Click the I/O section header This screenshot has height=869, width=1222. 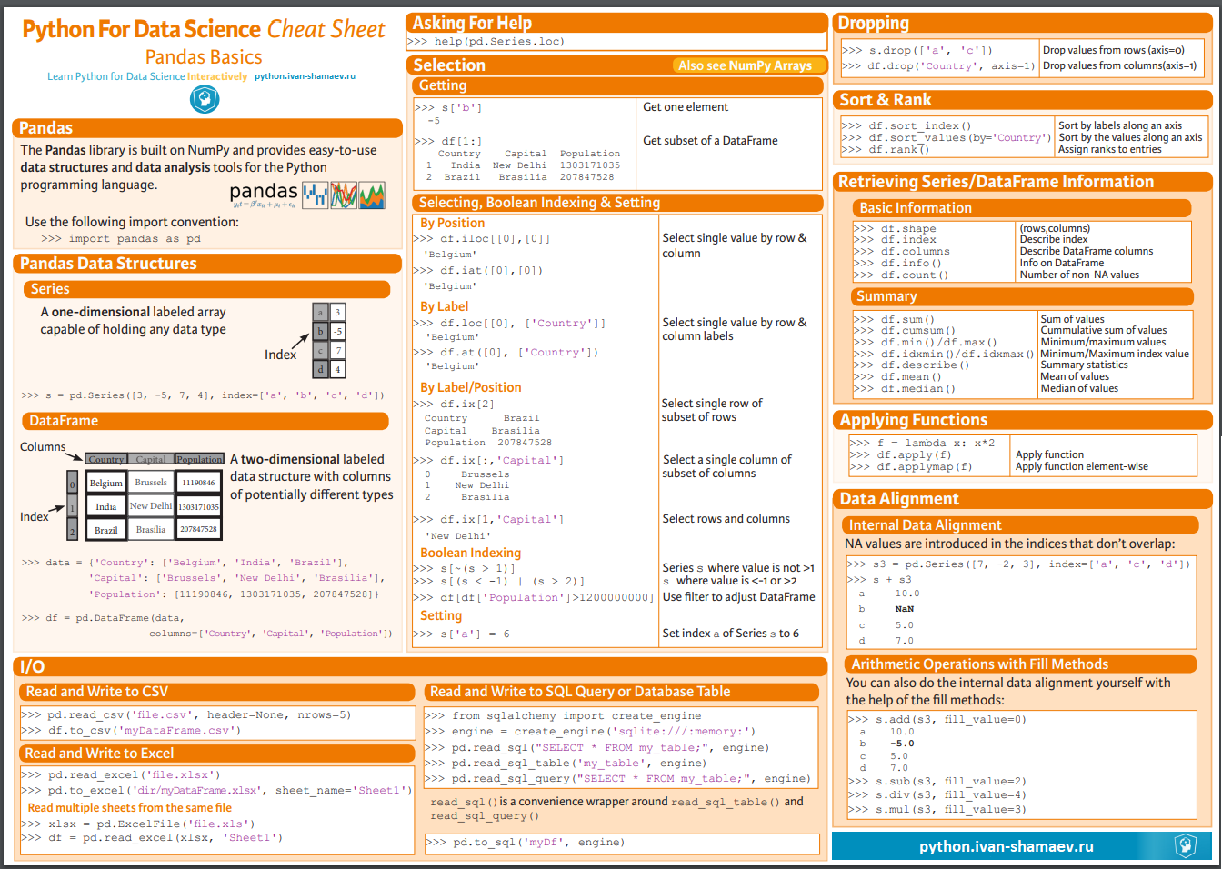[x=33, y=666]
